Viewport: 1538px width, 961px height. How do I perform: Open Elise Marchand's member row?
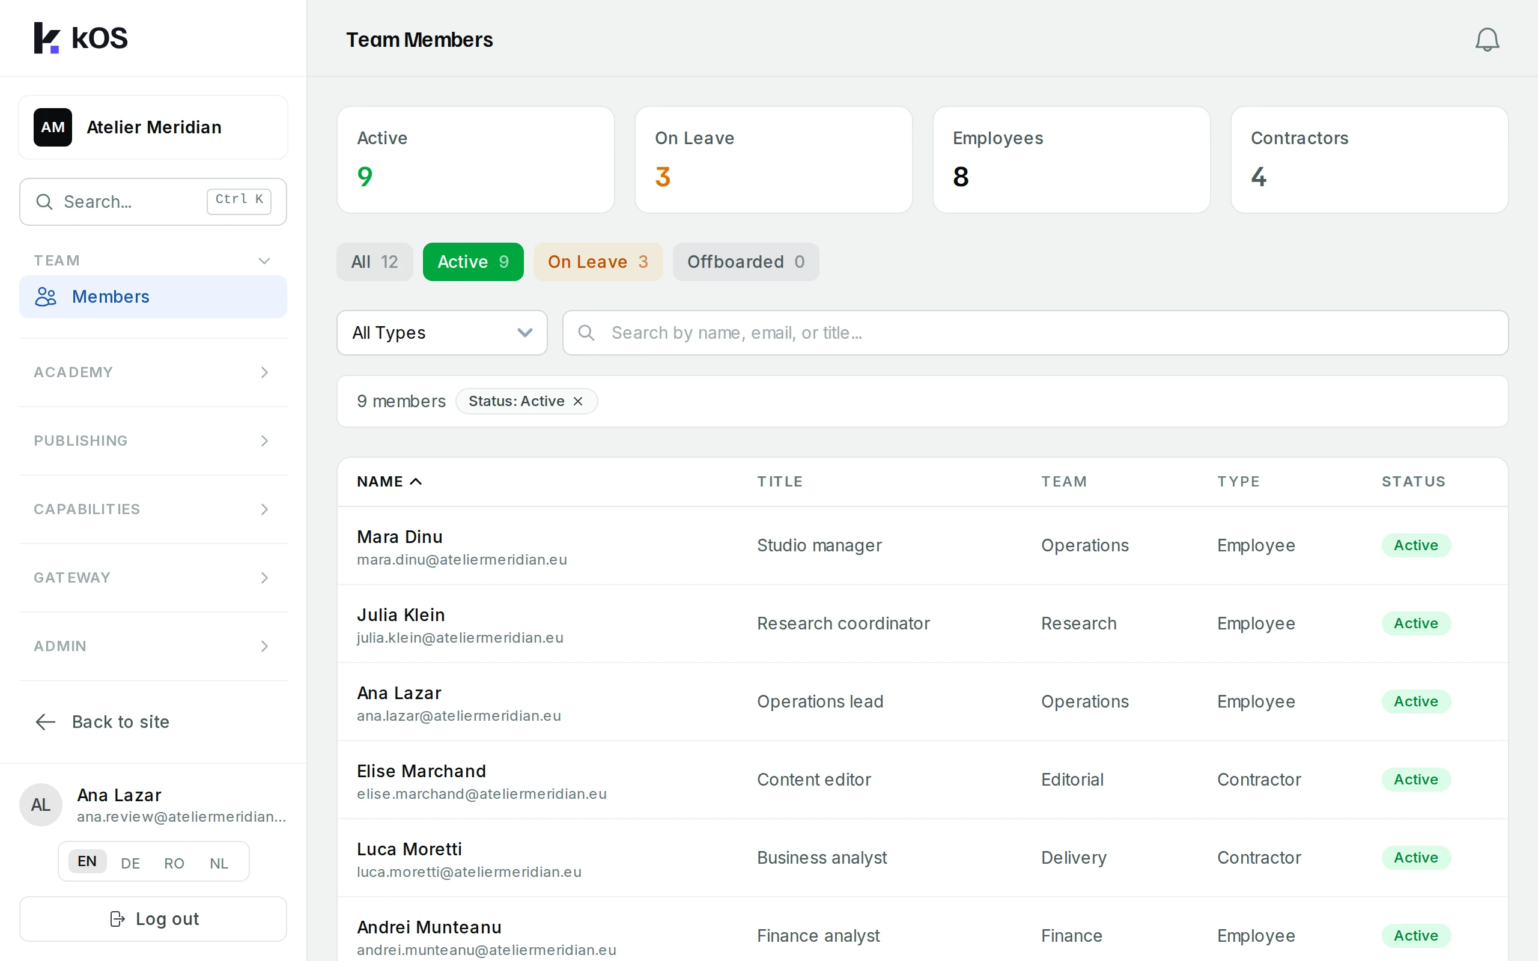click(922, 780)
